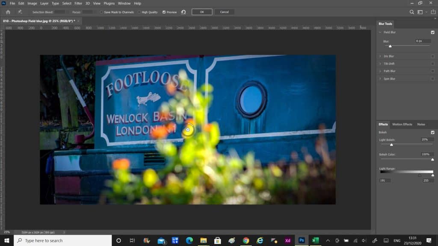
Task: Click the OK button to apply blur
Action: coord(201,12)
